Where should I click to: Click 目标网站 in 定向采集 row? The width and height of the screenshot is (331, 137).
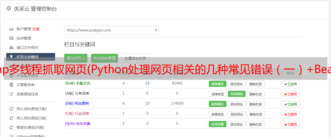[237, 124]
